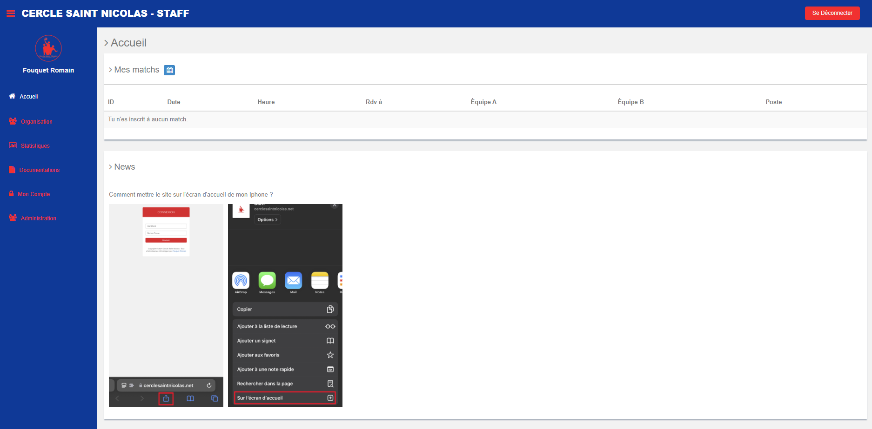
Task: Click the Accueil breadcrumb chevron
Action: 106,43
